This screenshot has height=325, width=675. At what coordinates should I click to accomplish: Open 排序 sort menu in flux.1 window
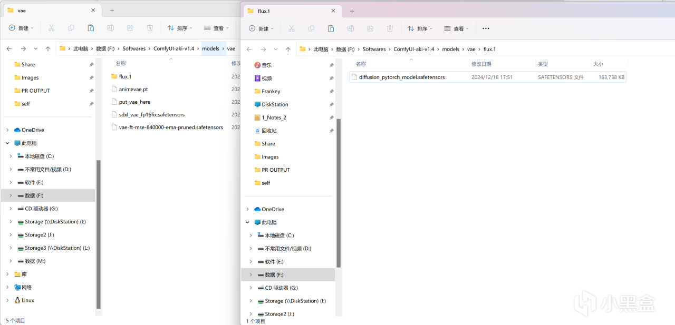[419, 28]
